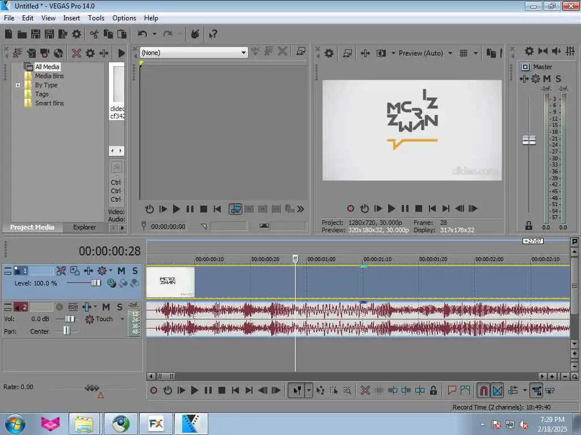Viewport: 581px width, 435px height.
Task: Open edit tool selector dropdown arrow
Action: point(308,390)
